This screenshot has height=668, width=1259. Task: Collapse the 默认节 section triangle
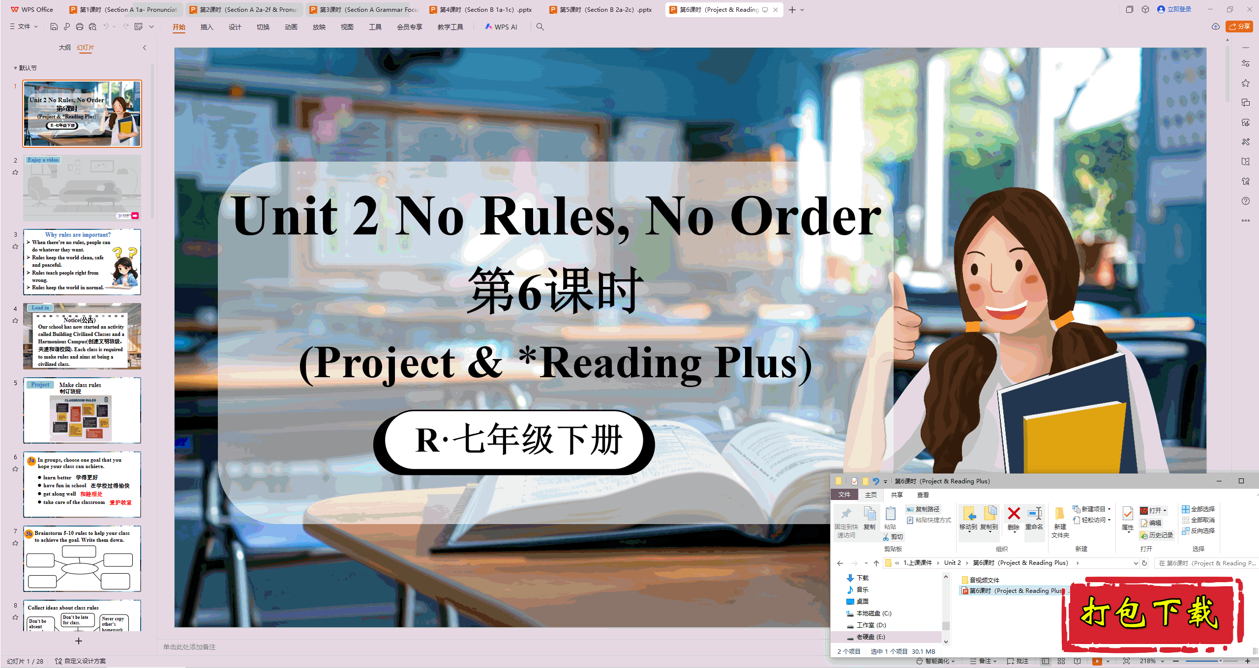pos(15,68)
